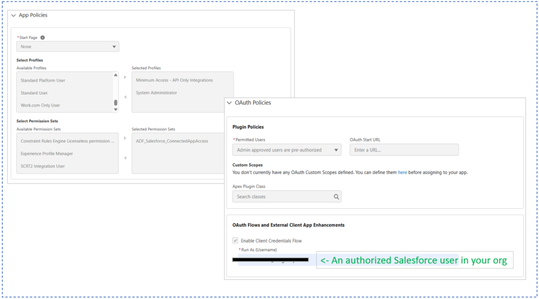Move profile left with Profiles arrow

[125, 97]
